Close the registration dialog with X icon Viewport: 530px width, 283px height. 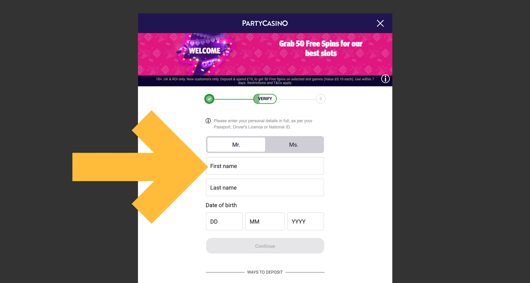[380, 23]
